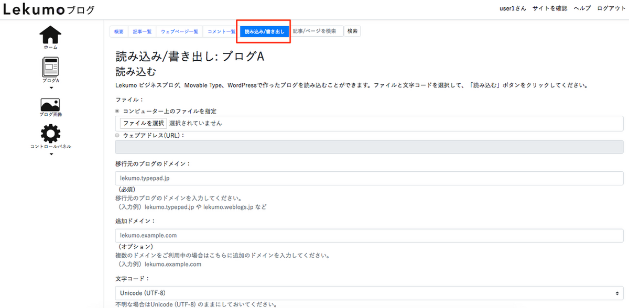
Task: Select ウェブアドレス(URL) radio button
Action: pyautogui.click(x=117, y=135)
